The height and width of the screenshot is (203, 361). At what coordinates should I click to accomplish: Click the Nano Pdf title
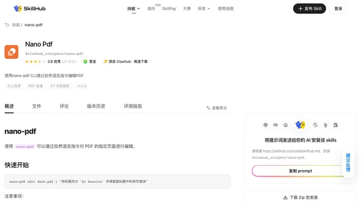pyautogui.click(x=39, y=44)
